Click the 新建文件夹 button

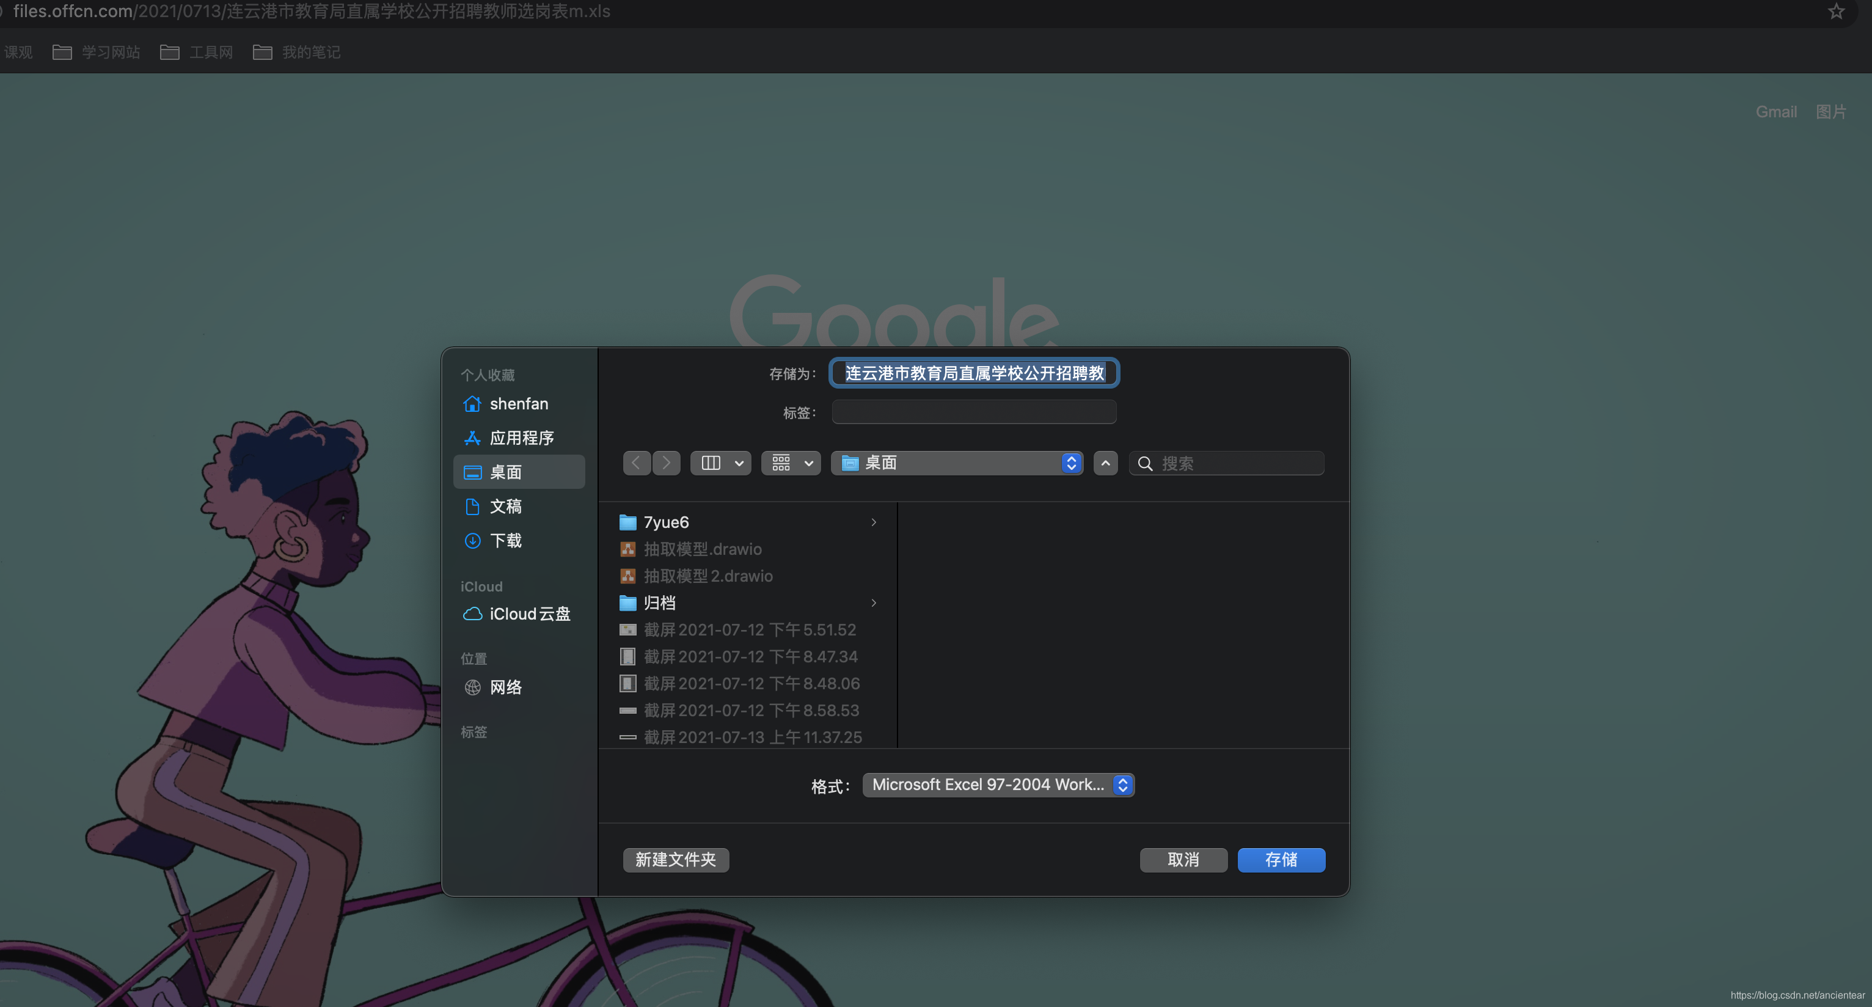675,860
